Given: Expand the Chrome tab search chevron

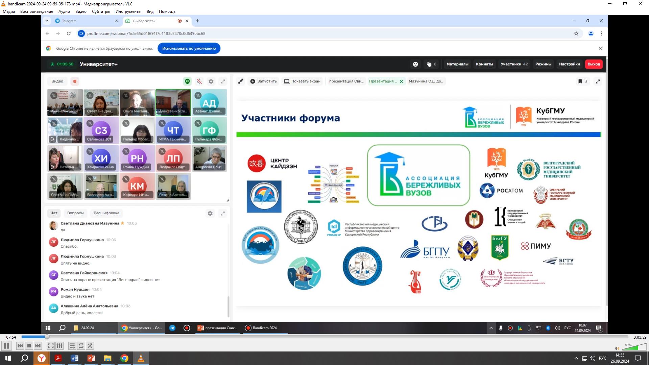Looking at the screenshot, I should (47, 21).
